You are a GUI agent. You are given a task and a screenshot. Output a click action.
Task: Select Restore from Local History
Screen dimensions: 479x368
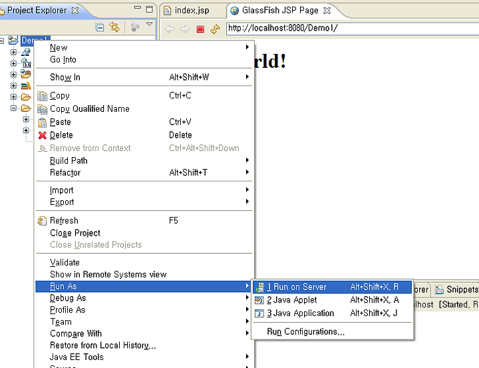point(144,345)
